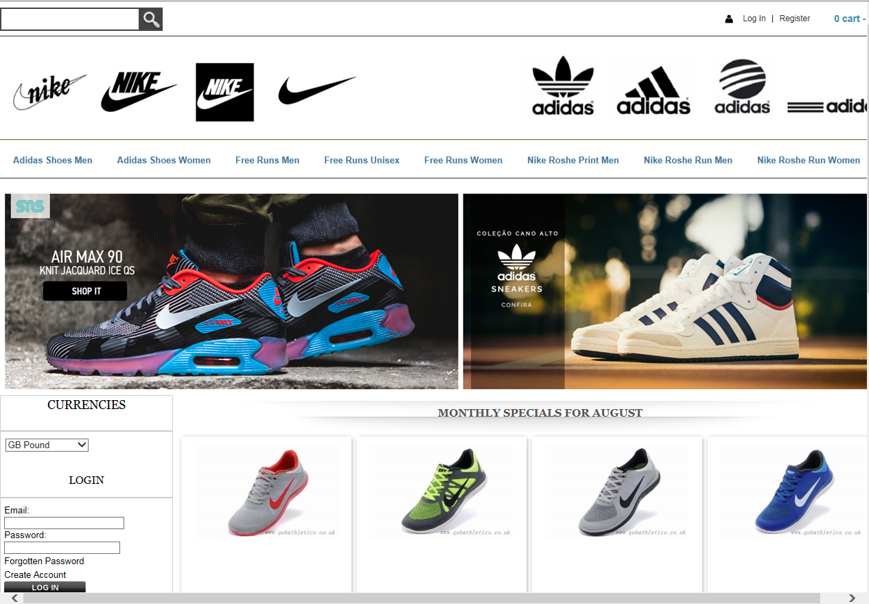Click the Register link

click(x=795, y=19)
